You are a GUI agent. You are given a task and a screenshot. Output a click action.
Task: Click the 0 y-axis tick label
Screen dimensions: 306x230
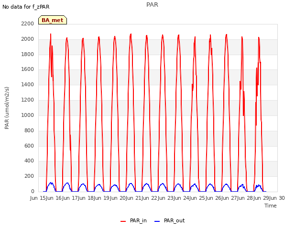click(x=33, y=191)
